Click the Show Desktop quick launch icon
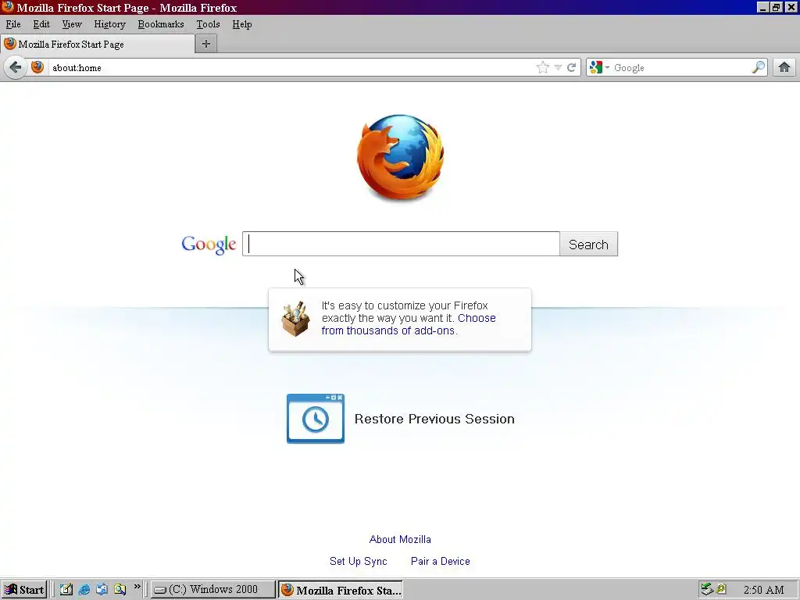This screenshot has width=800, height=600. 66,589
